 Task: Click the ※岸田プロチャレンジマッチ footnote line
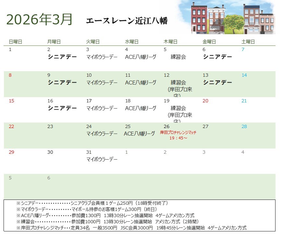[131, 228]
